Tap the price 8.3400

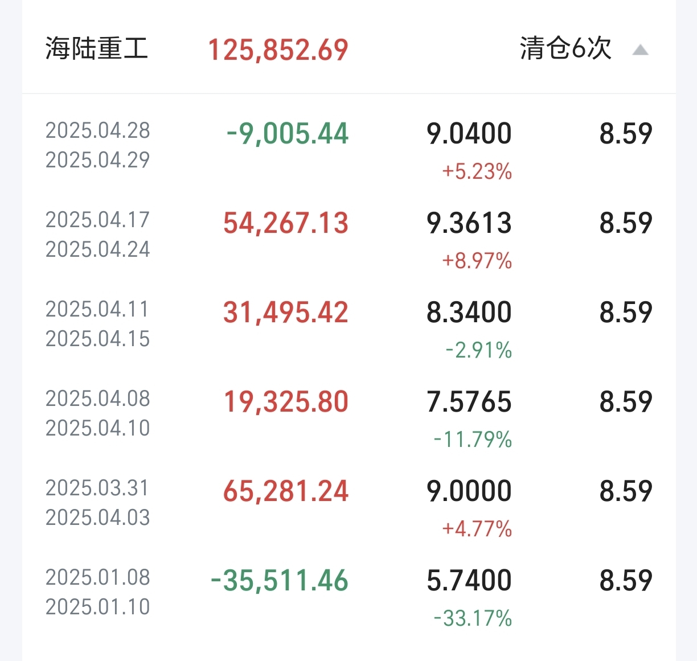pos(469,313)
